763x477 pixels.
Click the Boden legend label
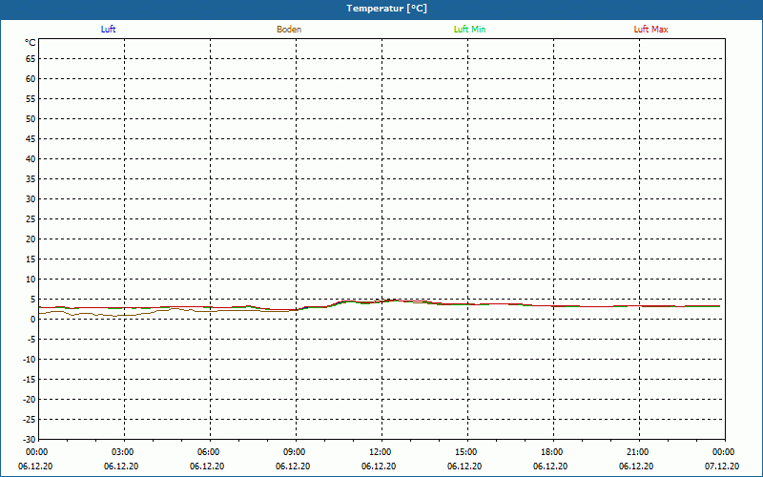click(289, 30)
